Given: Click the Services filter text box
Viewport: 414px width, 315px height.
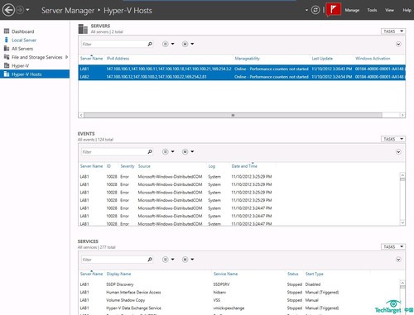Looking at the screenshot, I should coord(113,260).
